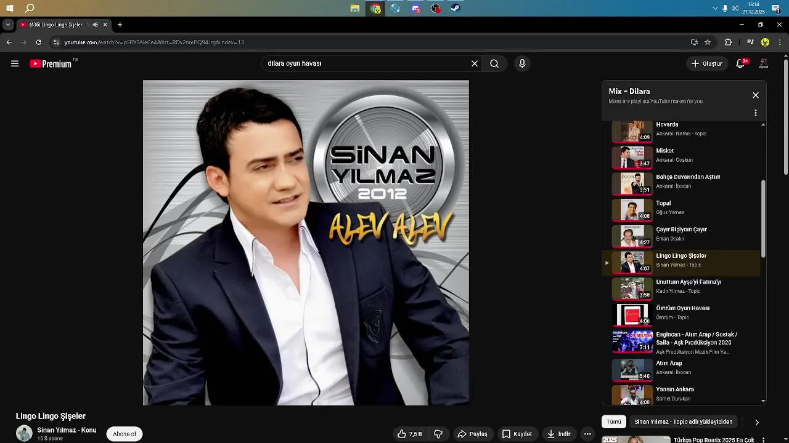The height and width of the screenshot is (443, 789).
Task: Open the Windows Start menu
Action: [10, 9]
